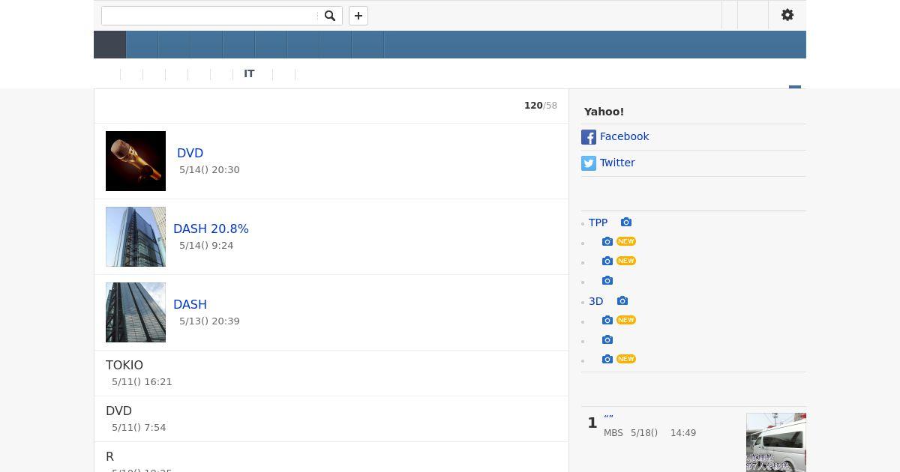Click the 120/58 counter text
This screenshot has width=900, height=472.
[x=541, y=106]
